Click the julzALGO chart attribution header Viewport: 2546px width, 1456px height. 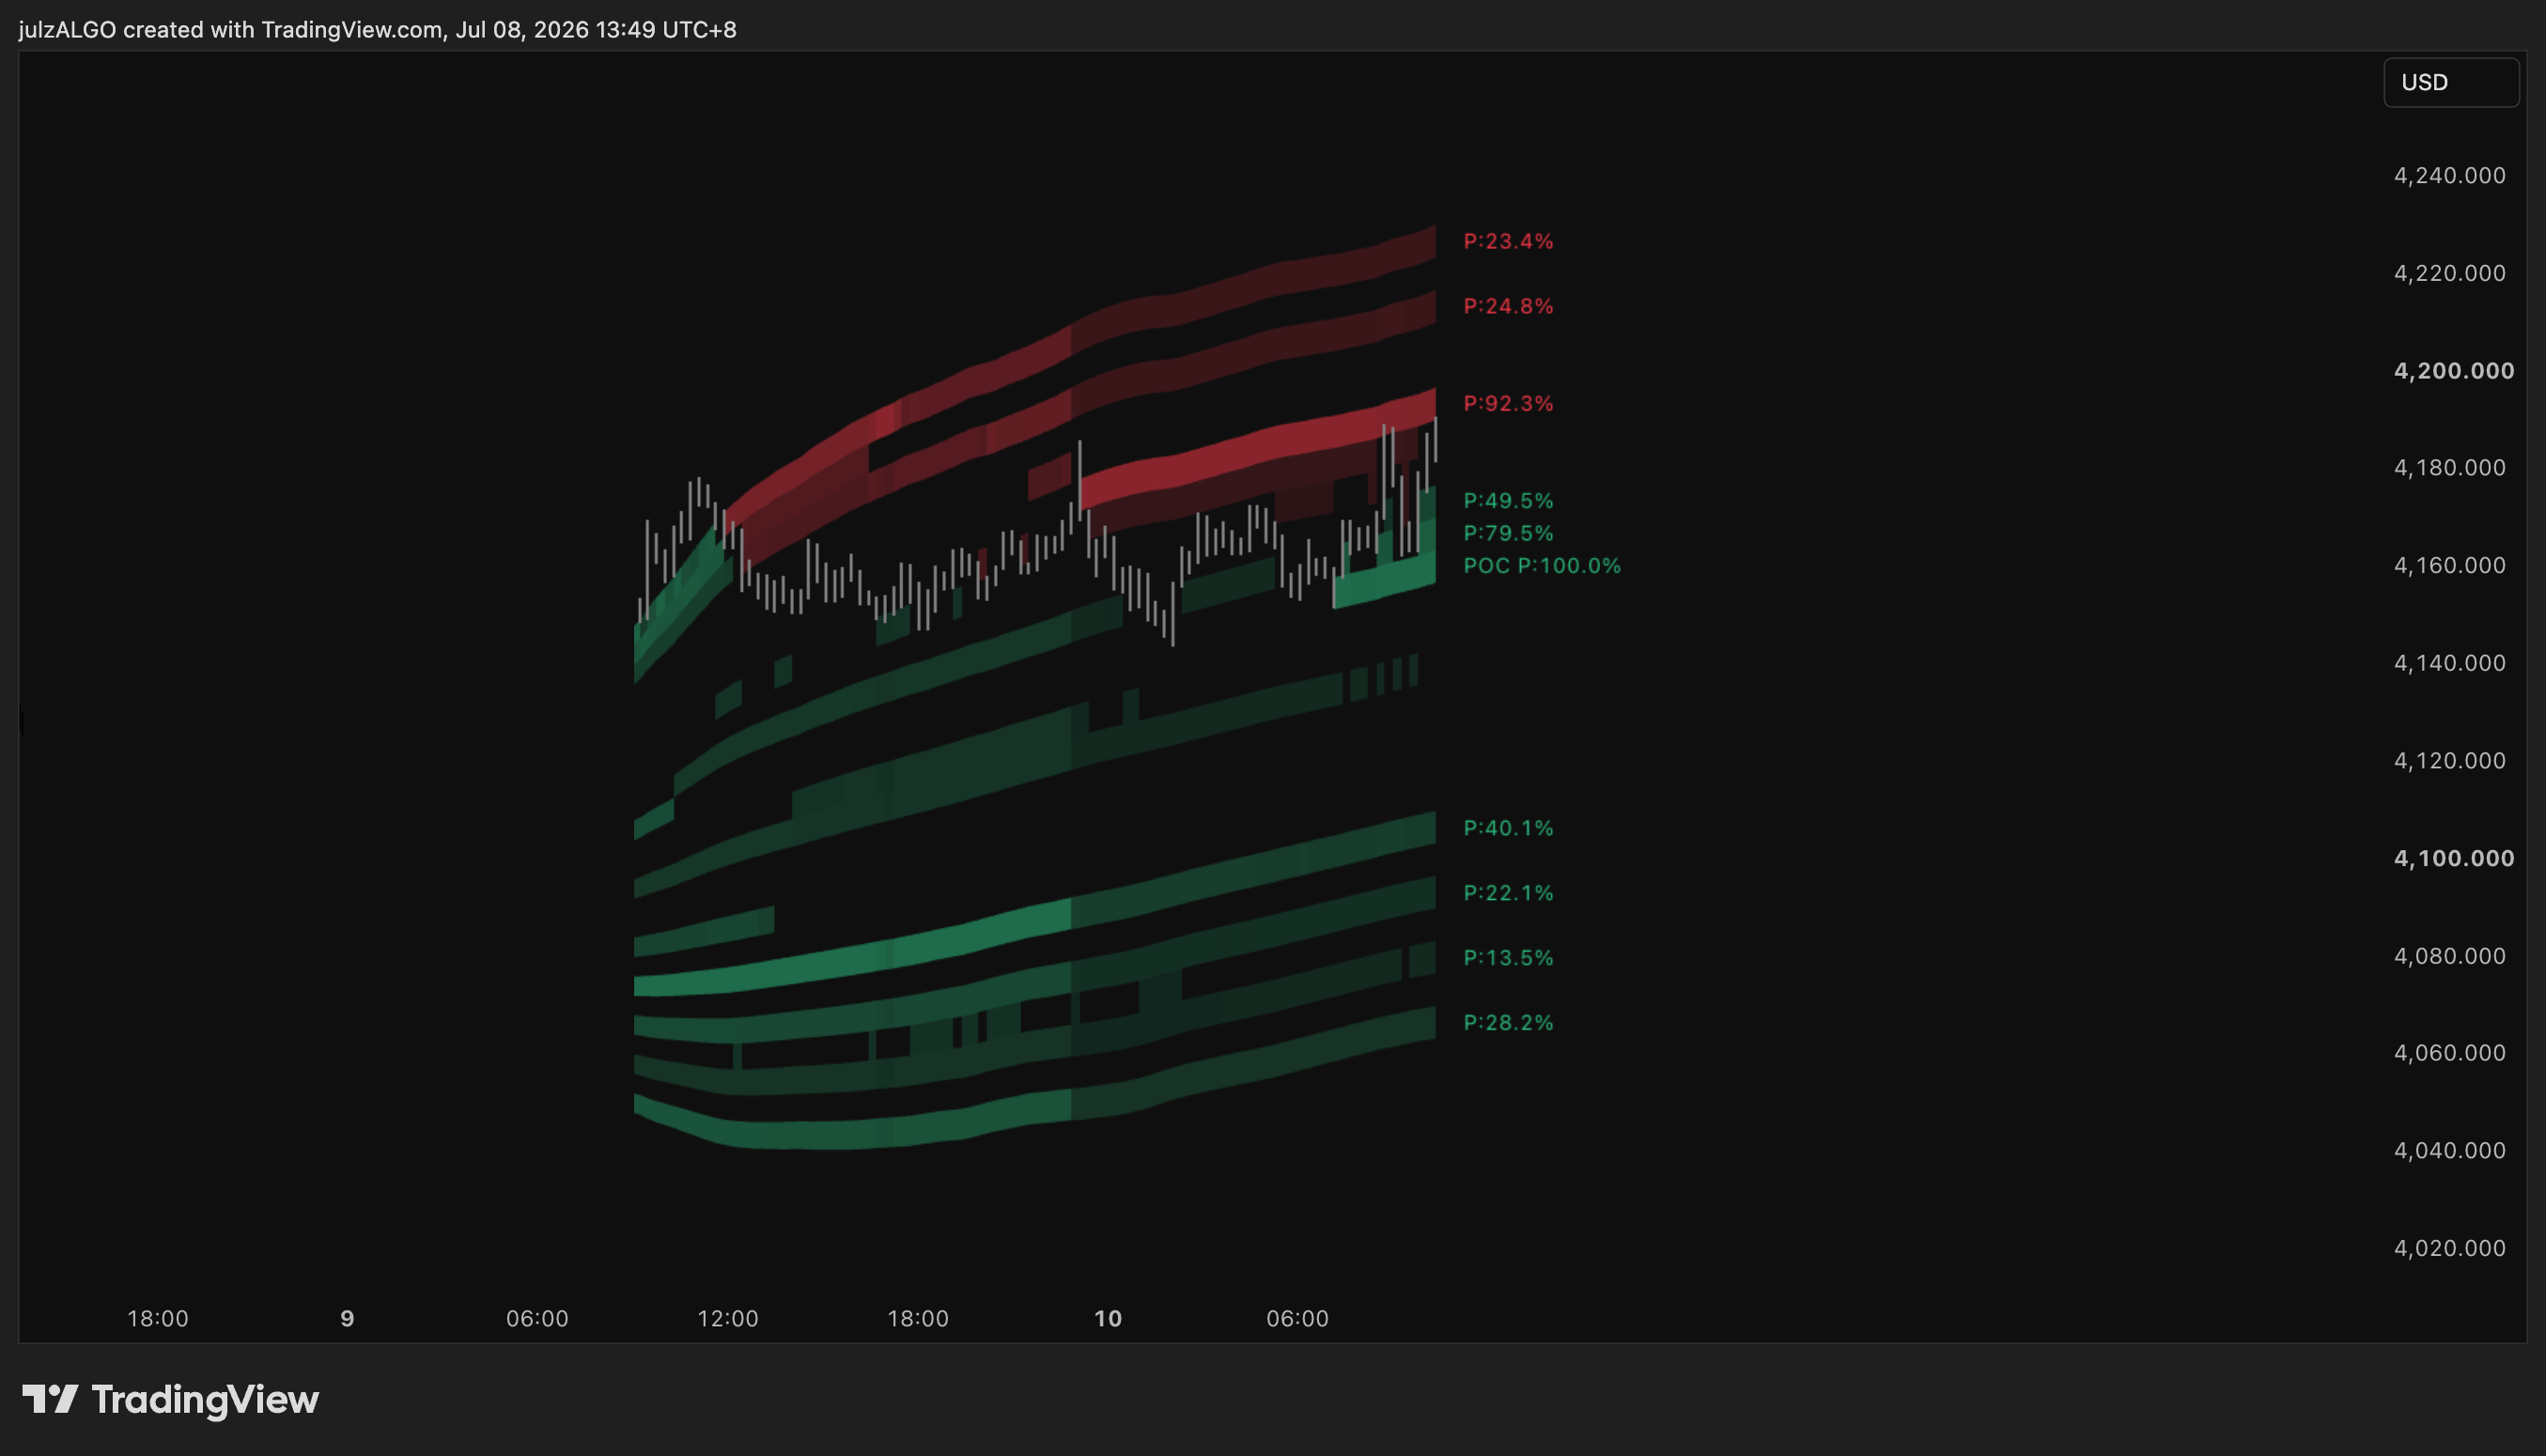(377, 30)
